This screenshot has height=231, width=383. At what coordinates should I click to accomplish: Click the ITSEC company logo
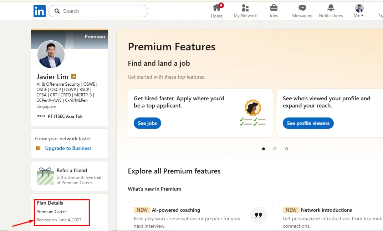[41, 116]
